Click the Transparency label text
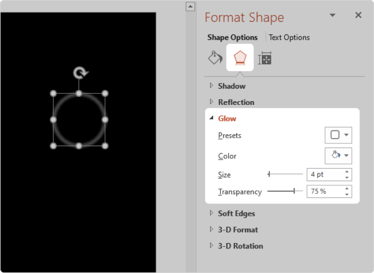The image size is (374, 273). 240,192
